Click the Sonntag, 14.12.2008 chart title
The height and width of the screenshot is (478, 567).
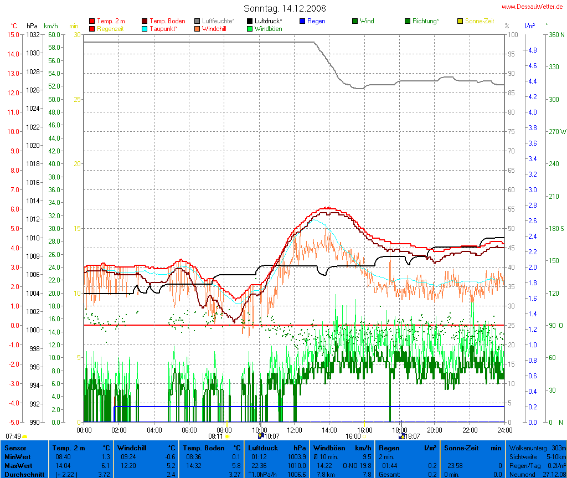(285, 8)
